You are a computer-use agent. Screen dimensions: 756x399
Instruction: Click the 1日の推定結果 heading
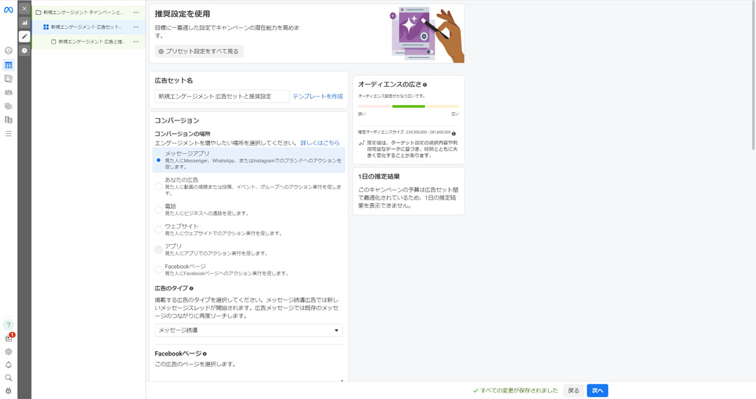[379, 177]
